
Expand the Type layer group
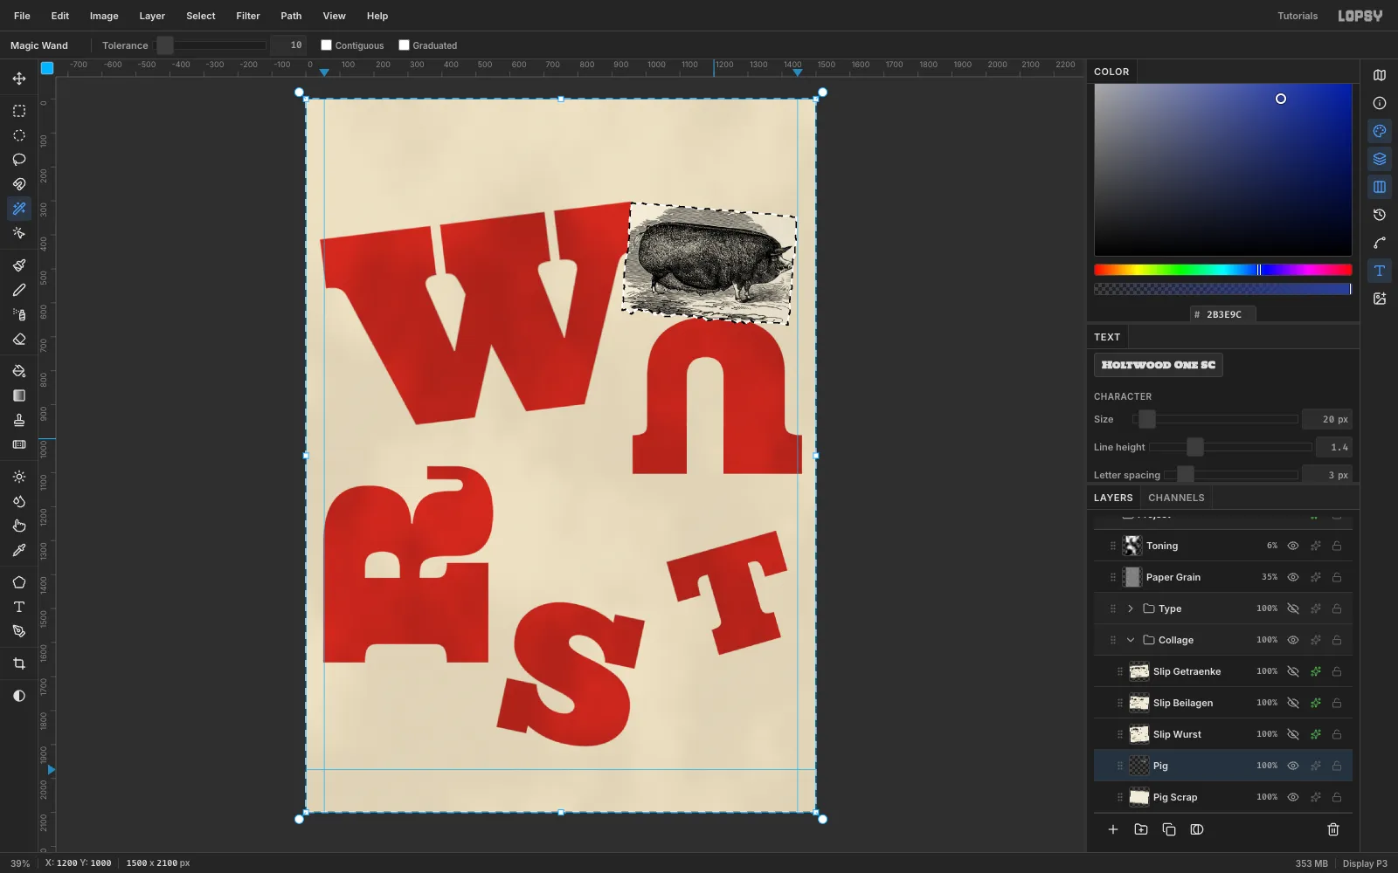[x=1131, y=608]
